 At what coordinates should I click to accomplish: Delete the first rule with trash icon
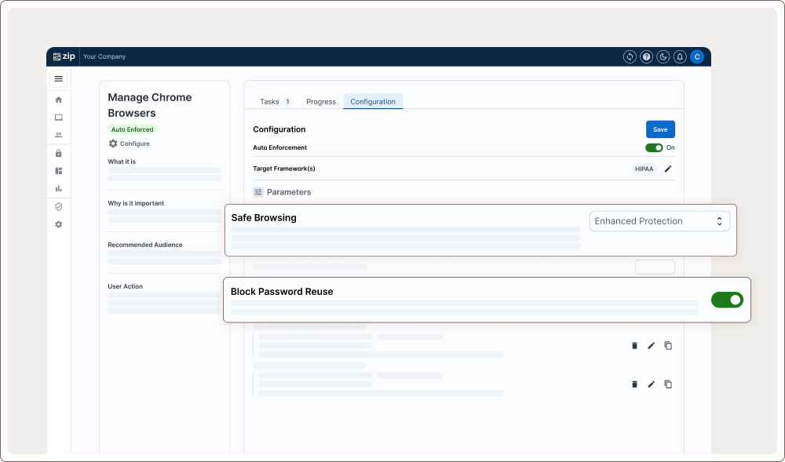[634, 345]
